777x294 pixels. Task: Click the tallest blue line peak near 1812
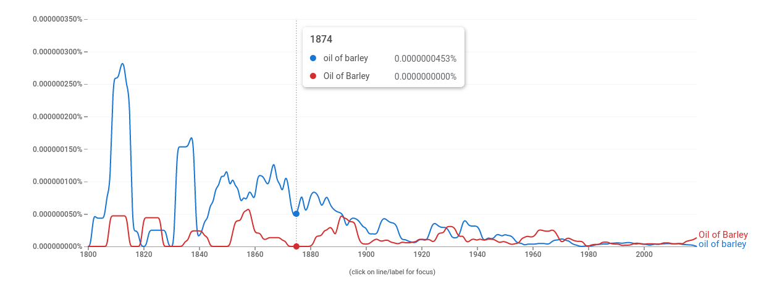pos(122,64)
